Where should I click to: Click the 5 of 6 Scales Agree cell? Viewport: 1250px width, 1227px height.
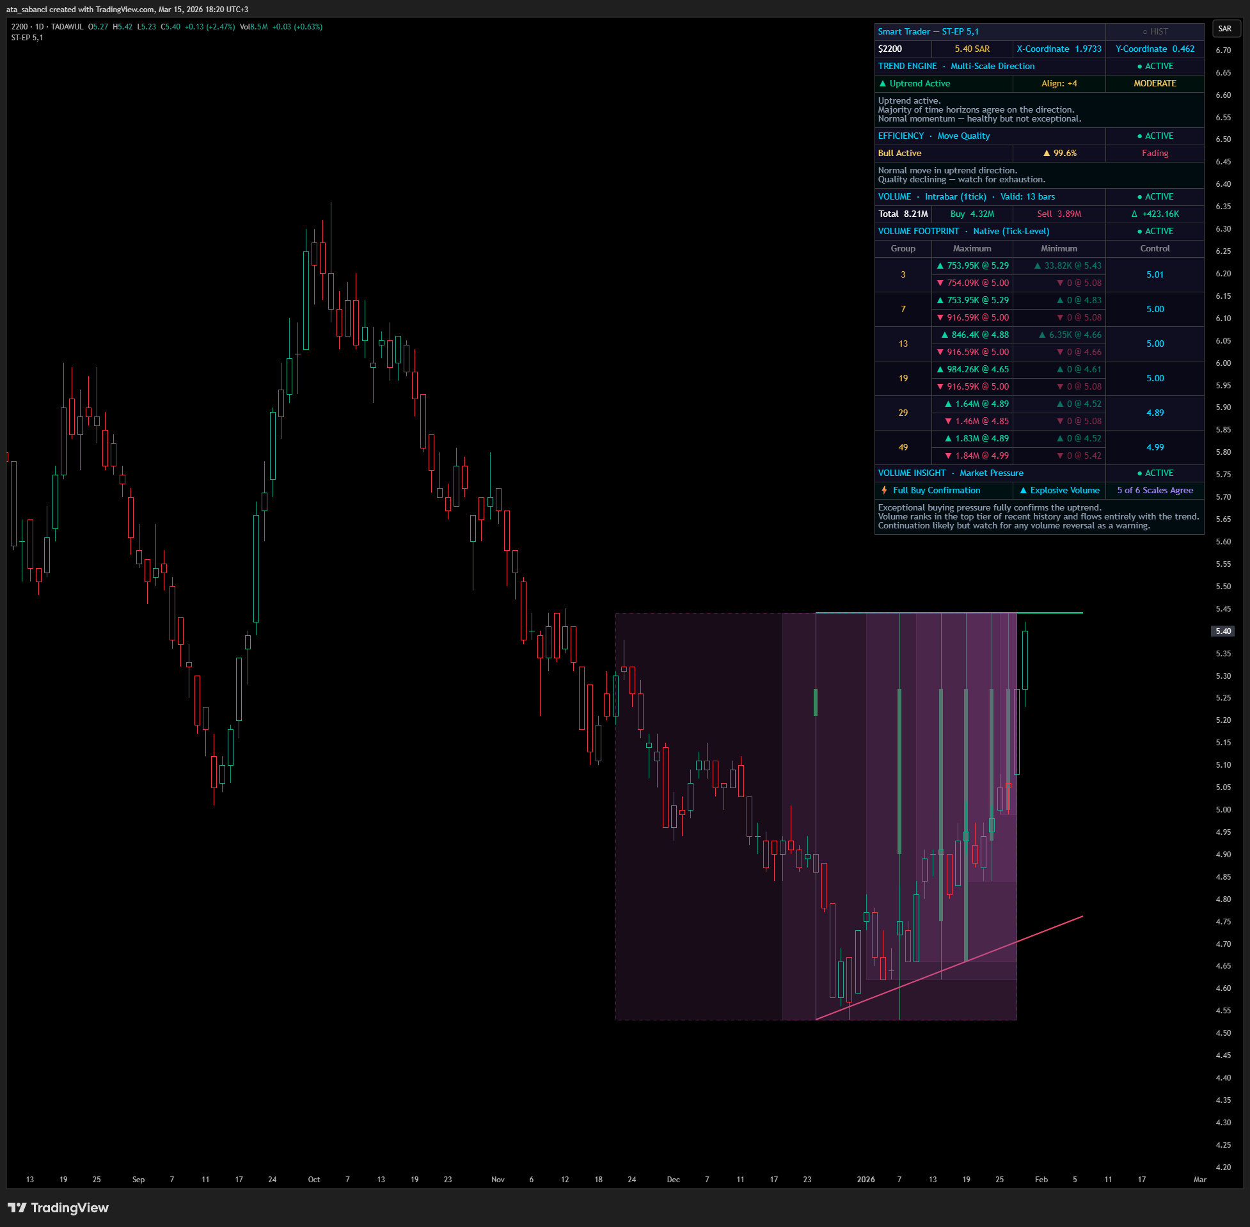tap(1155, 491)
